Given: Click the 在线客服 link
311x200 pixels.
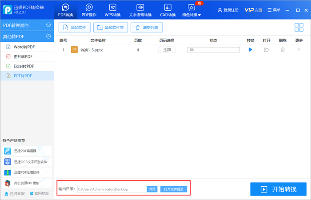Looking at the screenshot, I should coord(15,194).
